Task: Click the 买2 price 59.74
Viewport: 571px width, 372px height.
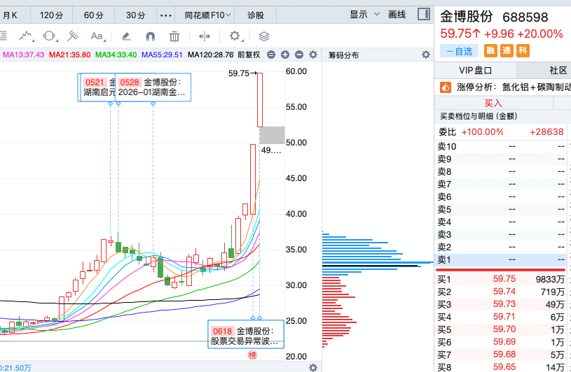Action: click(504, 292)
